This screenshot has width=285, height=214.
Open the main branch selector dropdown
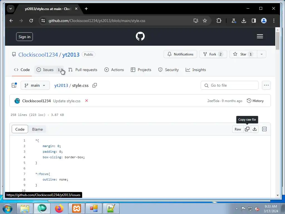pos(35,85)
